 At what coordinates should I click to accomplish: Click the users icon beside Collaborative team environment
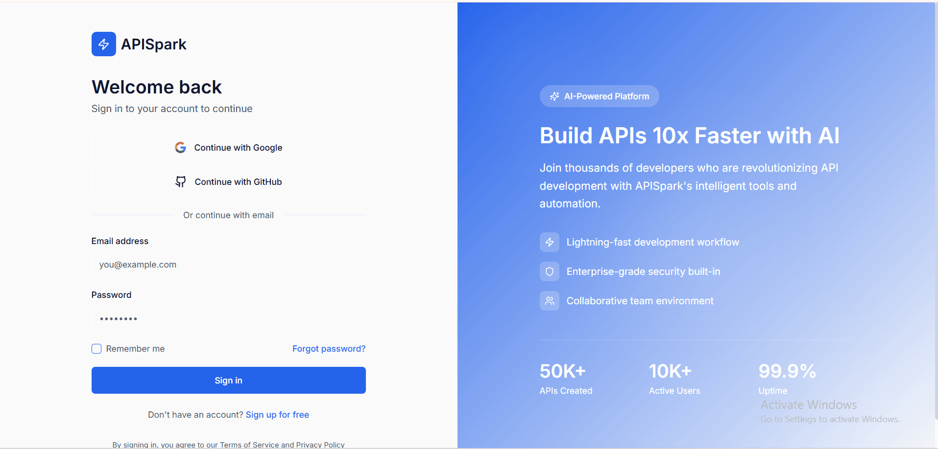coord(550,301)
